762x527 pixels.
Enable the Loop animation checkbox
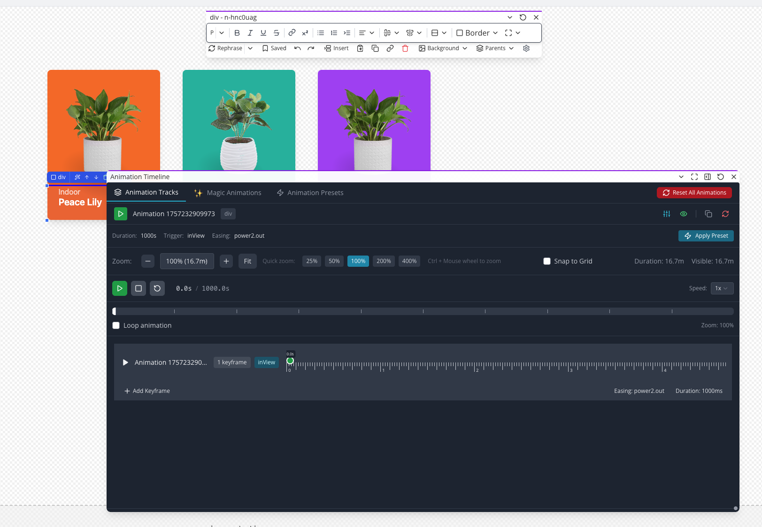pyautogui.click(x=116, y=325)
